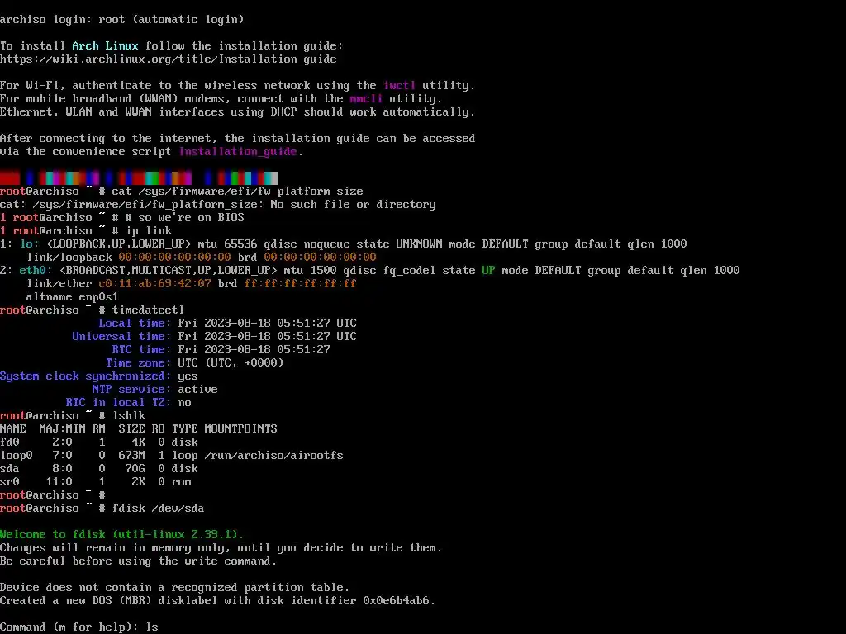Click the 'No such file or directory' error
The height and width of the screenshot is (634, 846).
pyautogui.click(x=353, y=205)
